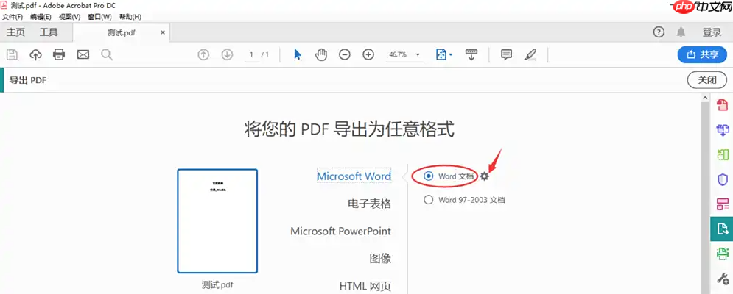Activate the Hand pan tool
This screenshot has width=733, height=294.
click(320, 54)
